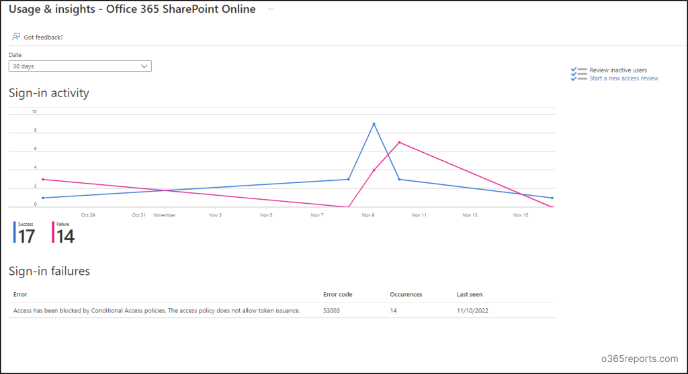Select last seen date 11/10/2022
688x374 pixels.
[472, 310]
